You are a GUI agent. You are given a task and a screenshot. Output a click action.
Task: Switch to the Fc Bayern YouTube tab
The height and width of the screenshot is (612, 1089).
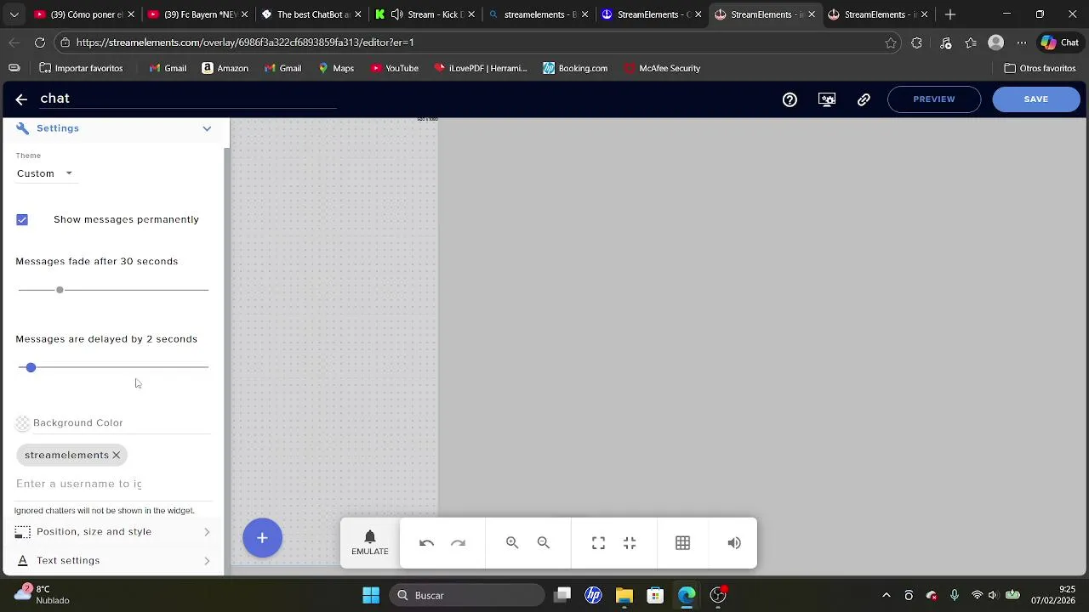(x=198, y=14)
